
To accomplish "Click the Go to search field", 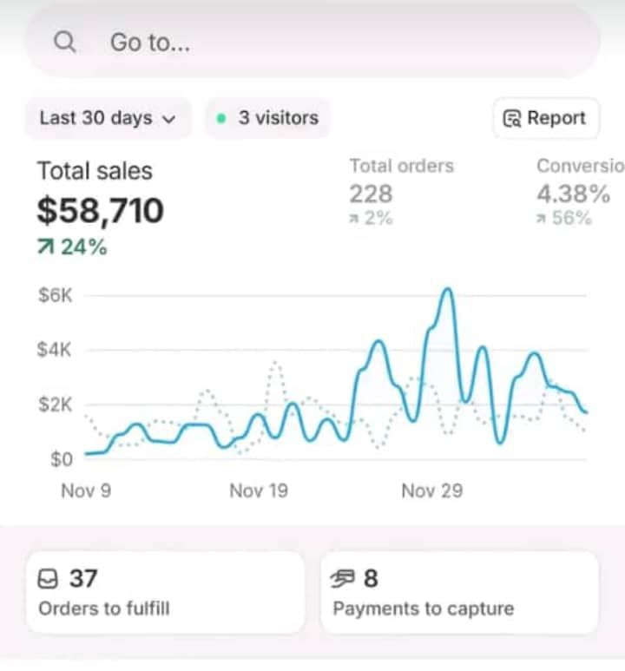I will click(x=312, y=43).
